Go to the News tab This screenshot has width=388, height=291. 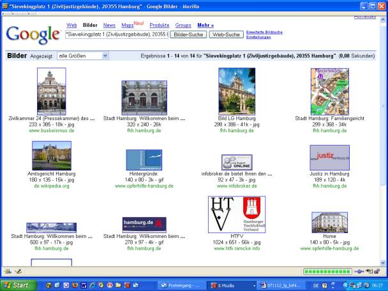click(109, 26)
